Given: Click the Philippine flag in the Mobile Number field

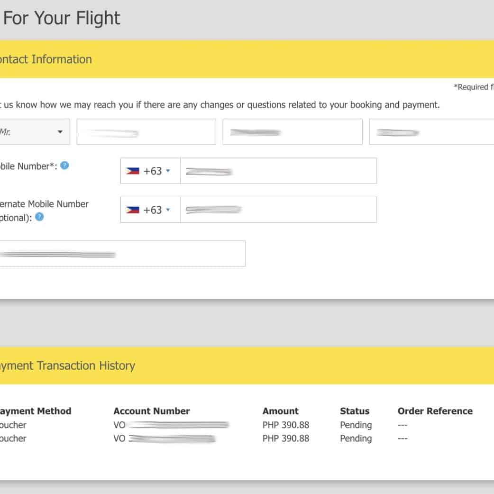Looking at the screenshot, I should 132,171.
